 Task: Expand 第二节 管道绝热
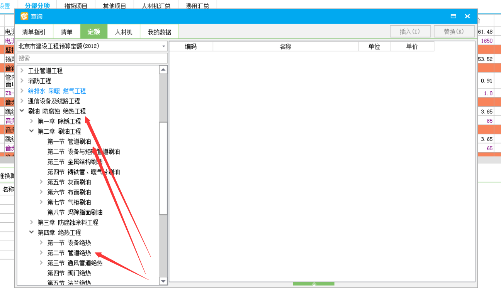point(41,252)
